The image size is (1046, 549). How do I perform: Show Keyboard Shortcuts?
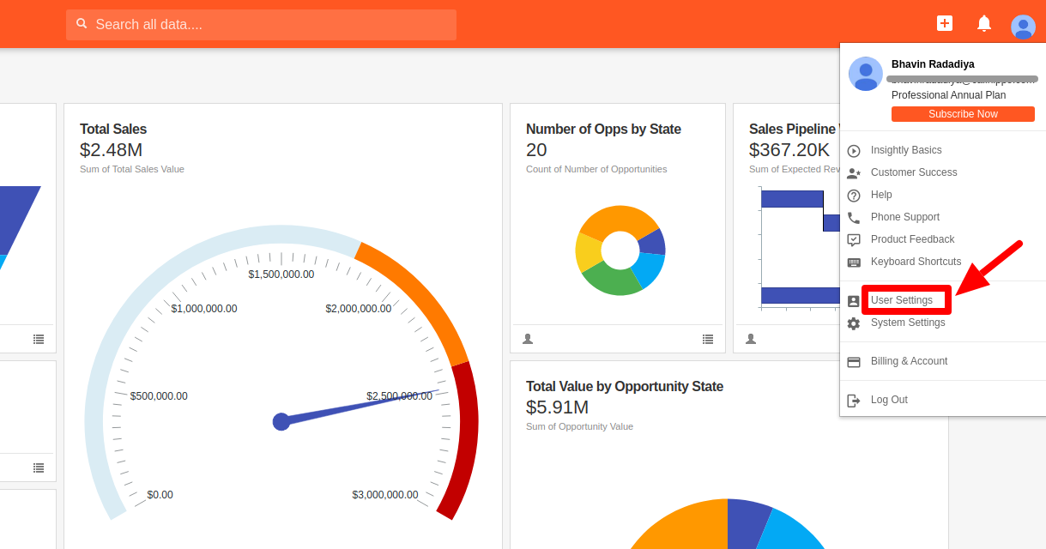[x=916, y=262]
